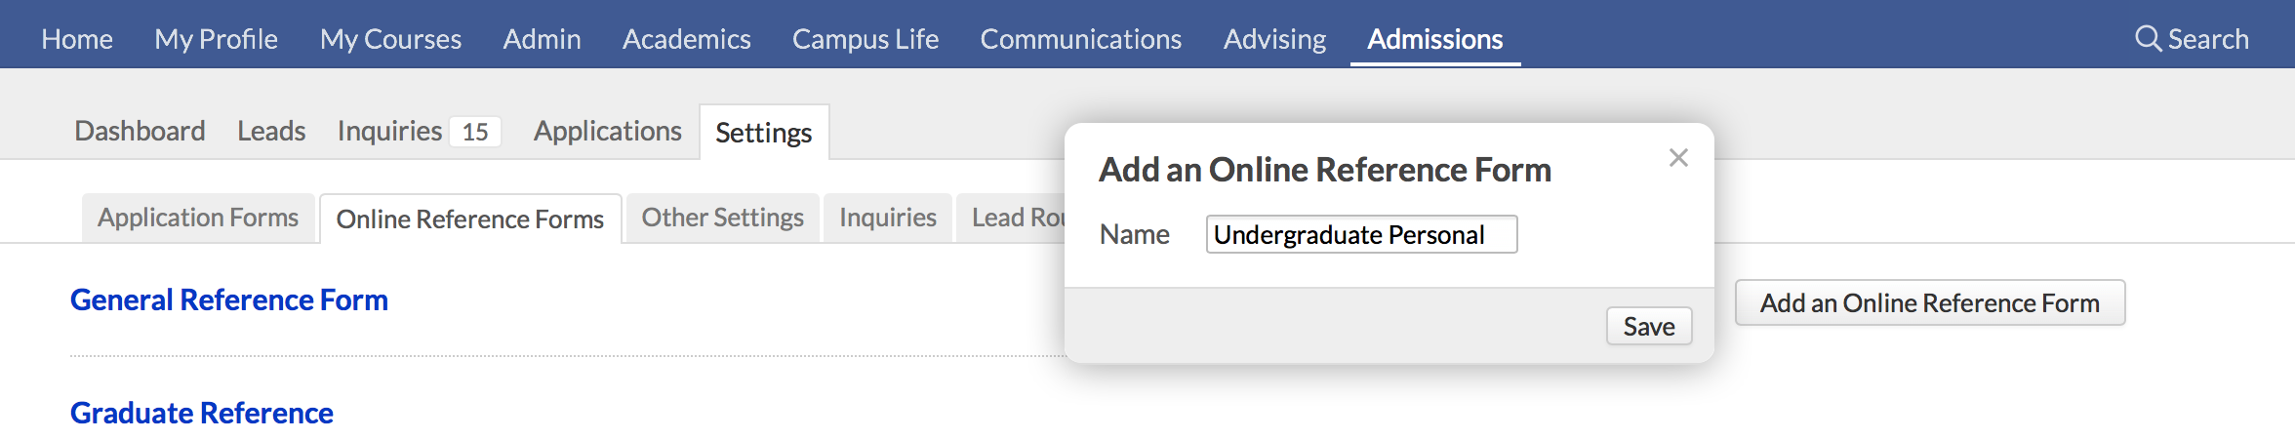
Task: Open the General Reference Form link
Action: [x=229, y=299]
